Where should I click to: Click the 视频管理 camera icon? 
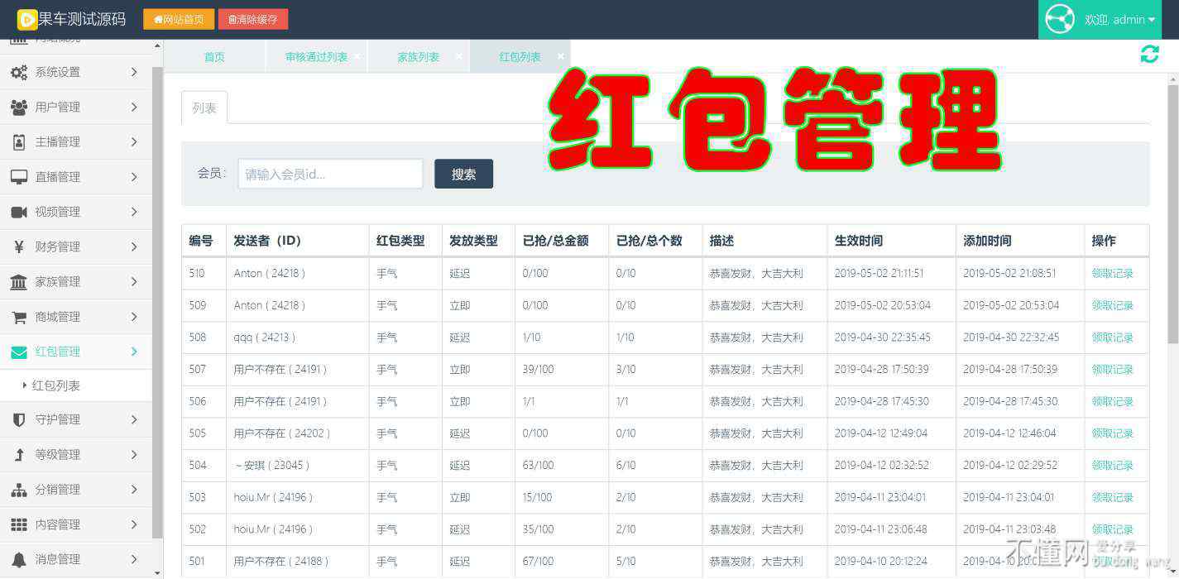point(18,212)
